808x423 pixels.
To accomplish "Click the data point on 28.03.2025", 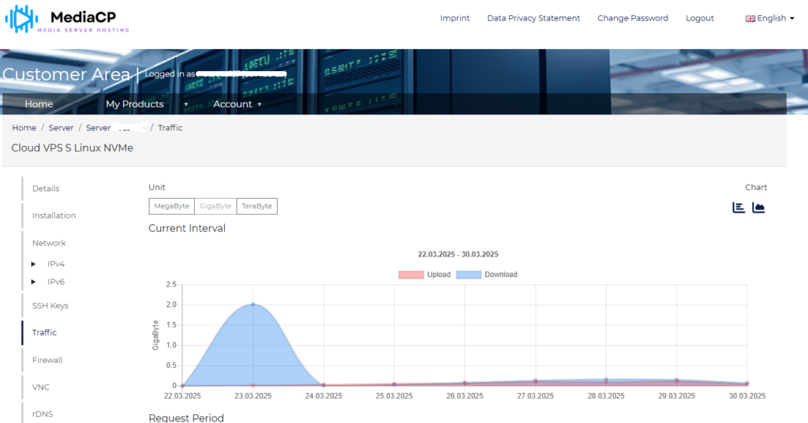I will click(606, 380).
